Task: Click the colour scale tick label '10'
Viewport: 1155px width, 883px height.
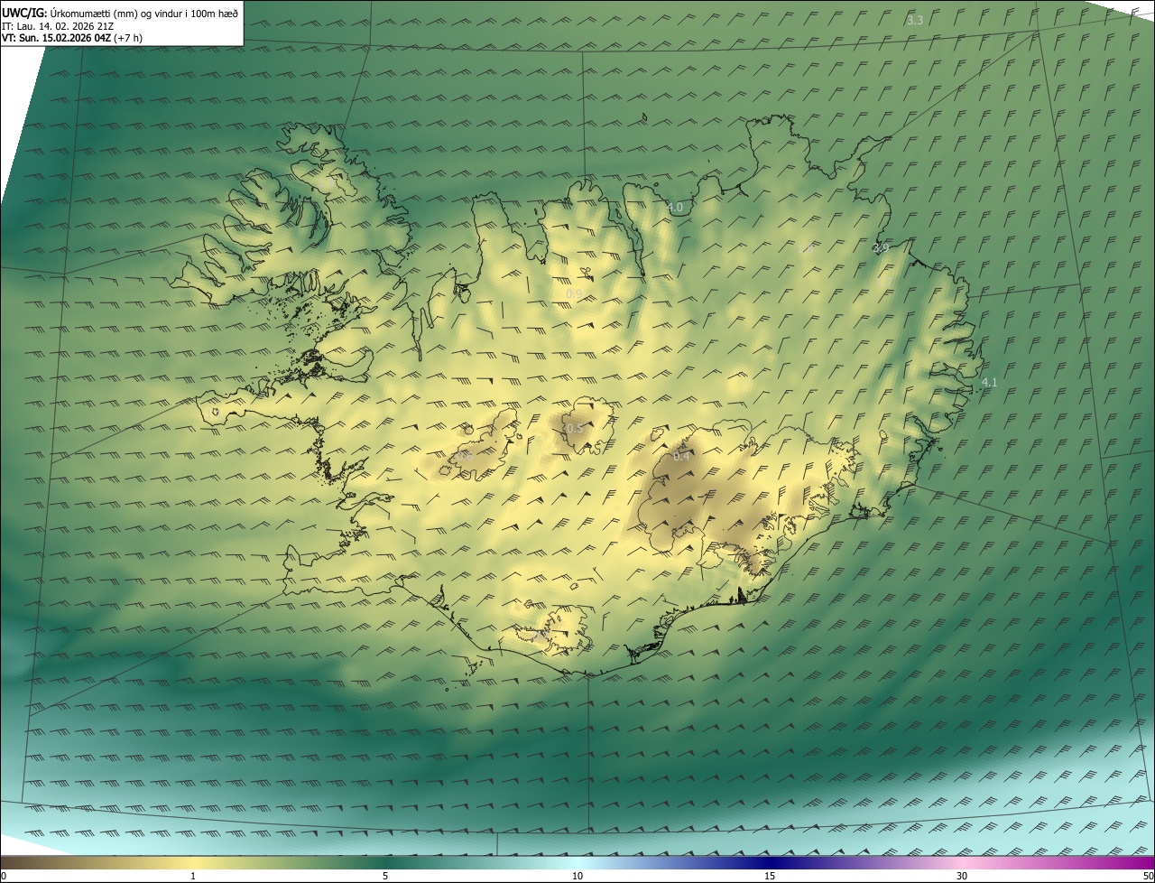Action: coord(577,876)
